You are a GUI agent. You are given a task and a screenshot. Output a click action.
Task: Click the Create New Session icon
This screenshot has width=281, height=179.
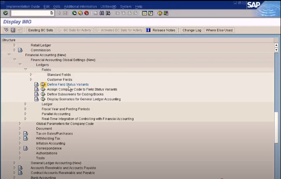144,13
